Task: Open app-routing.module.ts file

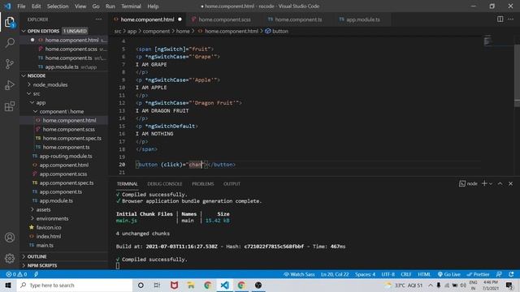Action: 66,156
